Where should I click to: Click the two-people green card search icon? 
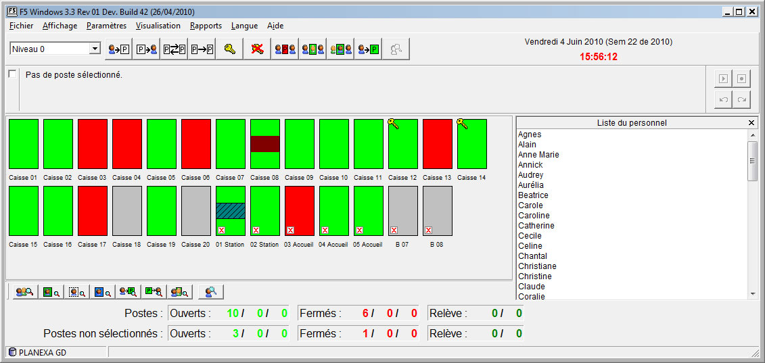[179, 292]
